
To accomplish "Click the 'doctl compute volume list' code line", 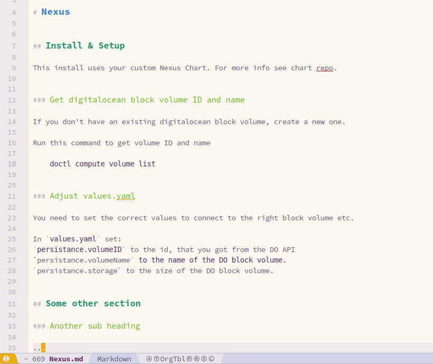I will coord(103,164).
